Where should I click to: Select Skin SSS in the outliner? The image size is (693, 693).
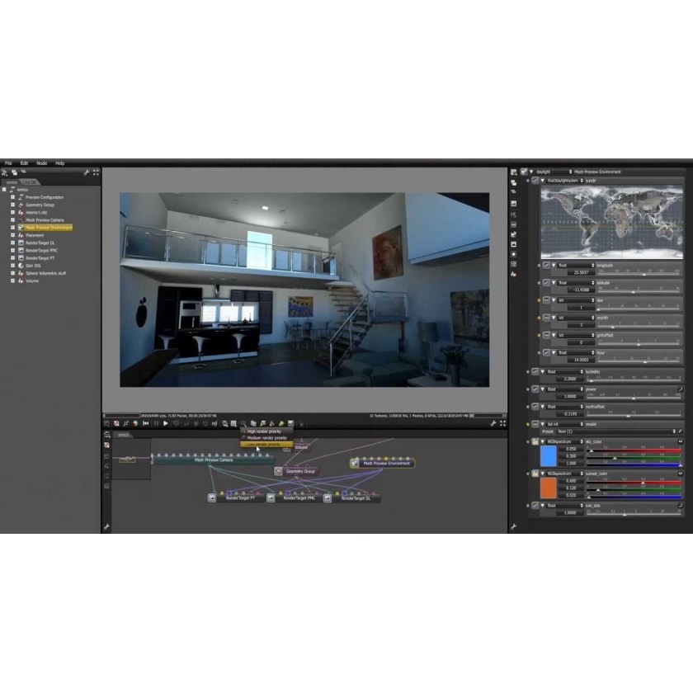[x=33, y=266]
